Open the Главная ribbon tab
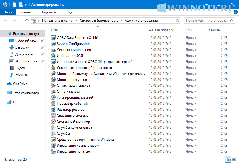This screenshot has height=163, width=239. click(26, 12)
